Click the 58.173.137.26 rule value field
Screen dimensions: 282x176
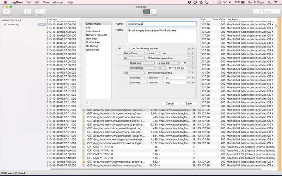177,68
